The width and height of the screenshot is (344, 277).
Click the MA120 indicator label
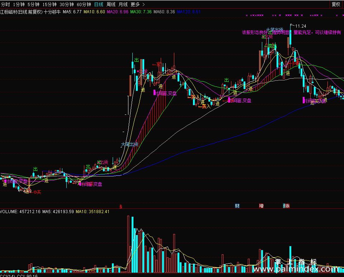click(x=188, y=12)
